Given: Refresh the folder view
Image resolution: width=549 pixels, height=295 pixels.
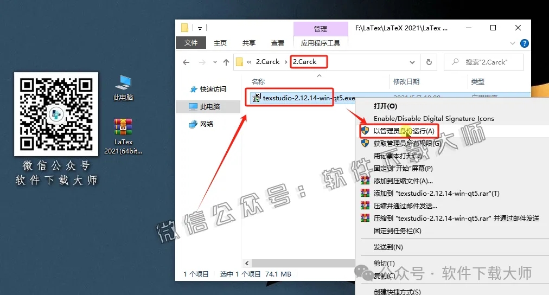Looking at the screenshot, I should click(429, 62).
